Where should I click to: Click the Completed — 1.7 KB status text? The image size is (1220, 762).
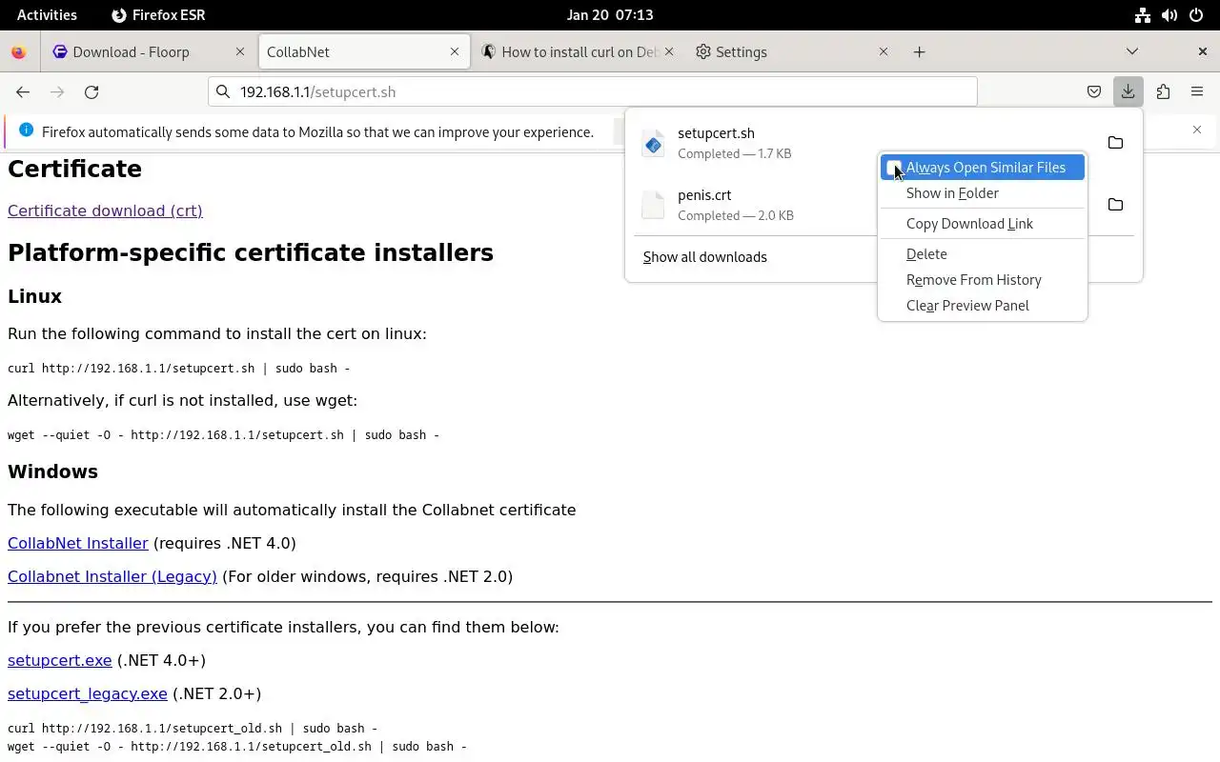pyautogui.click(x=735, y=153)
